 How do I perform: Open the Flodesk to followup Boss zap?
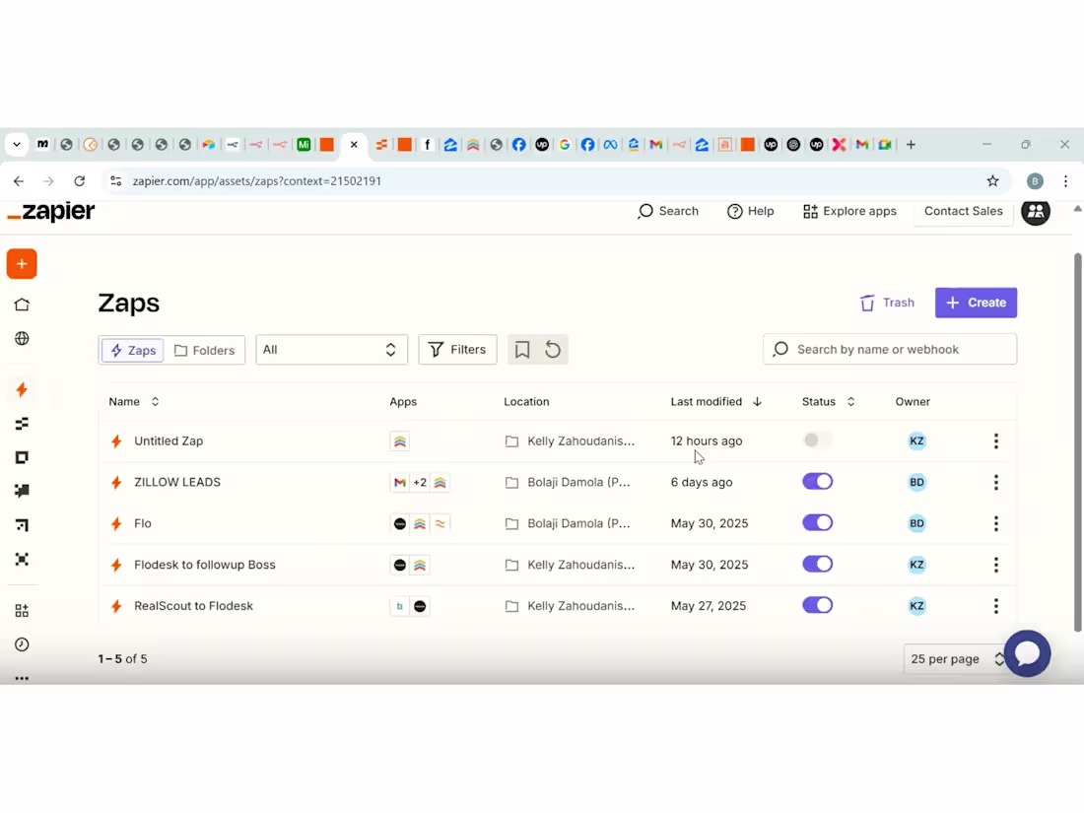point(205,565)
